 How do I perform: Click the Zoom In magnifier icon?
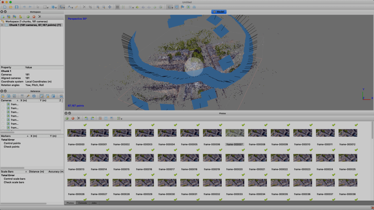(98, 7)
